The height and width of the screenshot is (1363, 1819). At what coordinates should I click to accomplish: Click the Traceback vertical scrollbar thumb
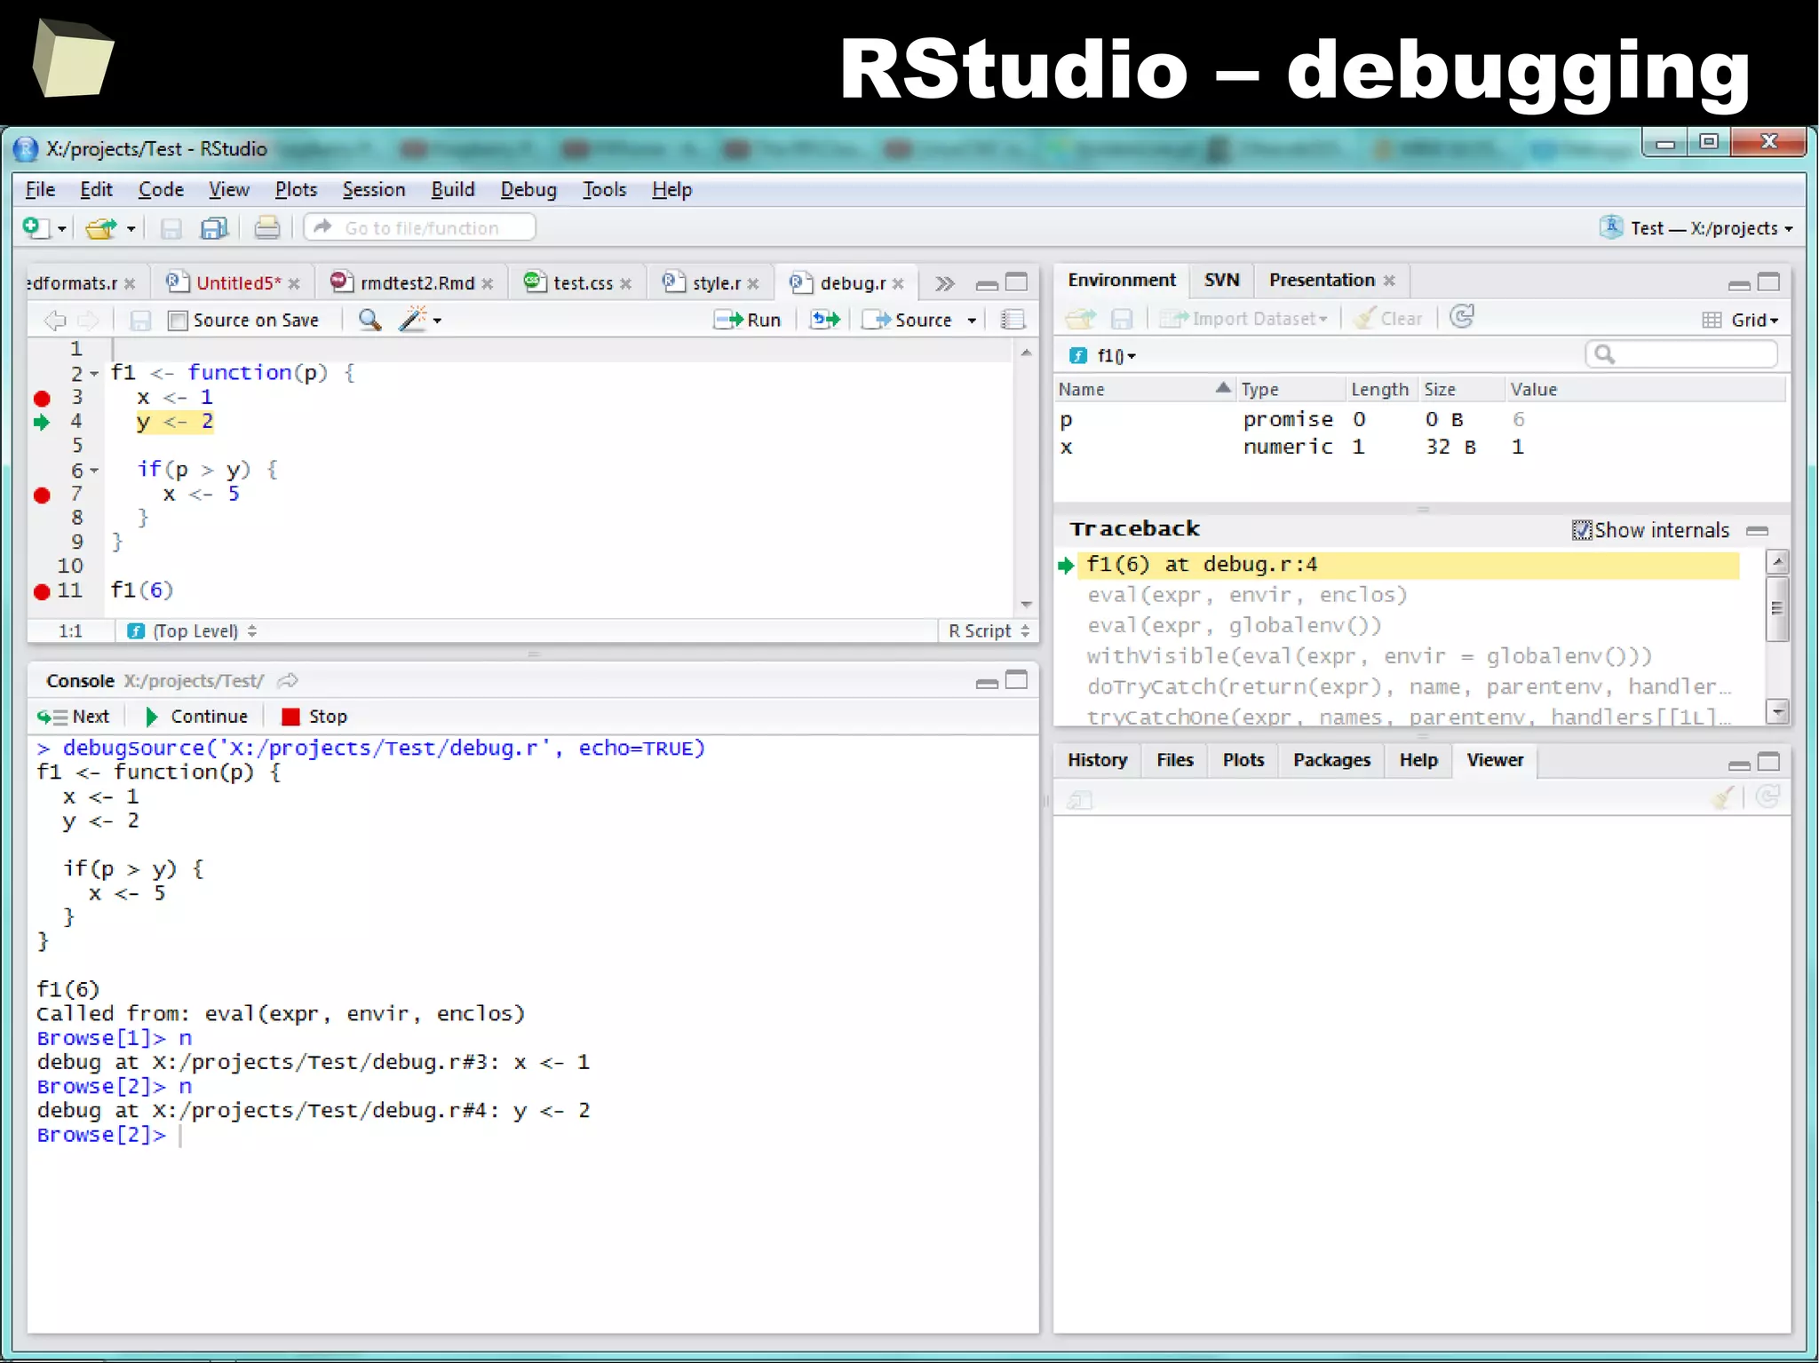pos(1776,608)
